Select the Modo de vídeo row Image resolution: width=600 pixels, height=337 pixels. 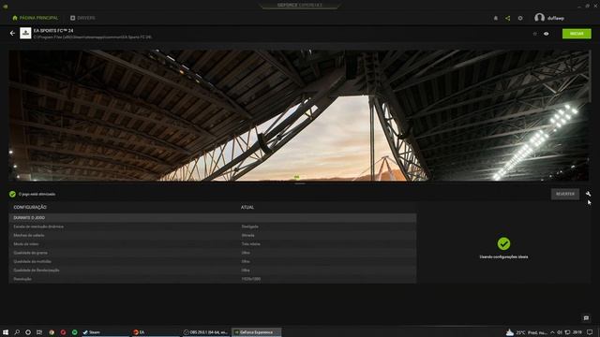[213, 243]
